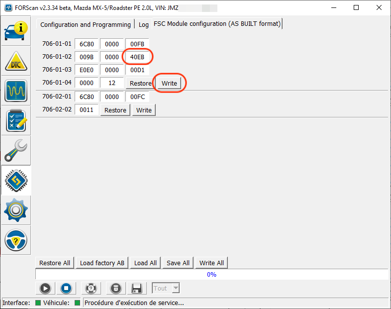Viewport: 391px width, 309px height.
Task: Open the configuration and programming chip section
Action: tap(16, 181)
